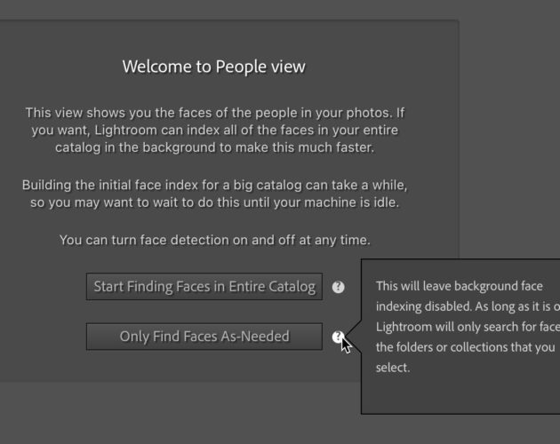Click empty area at bottom of tooltip popup

[x=460, y=394]
